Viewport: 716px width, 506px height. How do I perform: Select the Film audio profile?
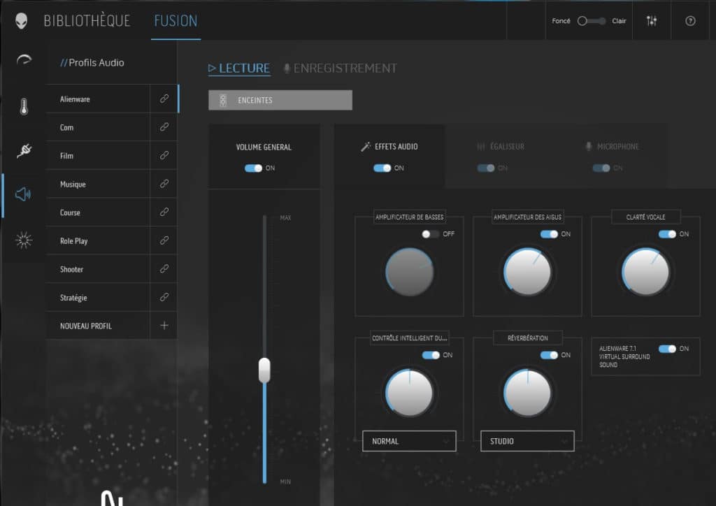tap(98, 156)
